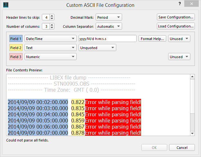This screenshot has width=201, height=157.
Task: Decrease number of columns value
Action: coord(52,27)
